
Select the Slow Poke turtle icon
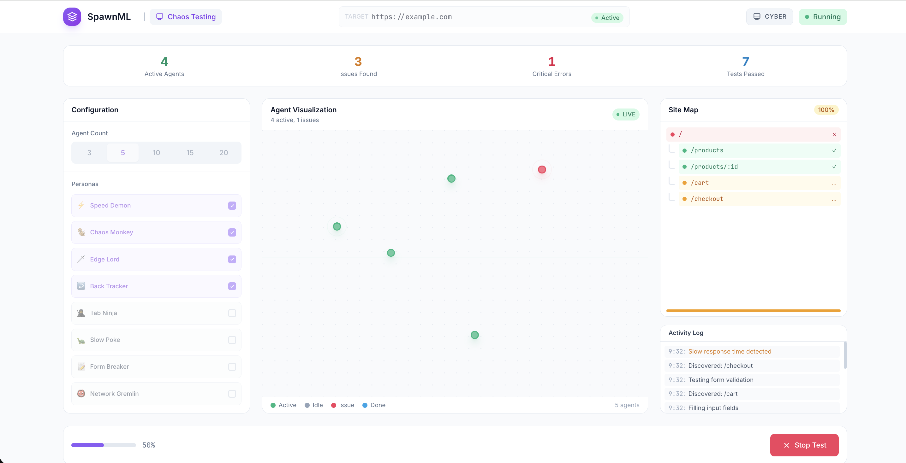81,340
